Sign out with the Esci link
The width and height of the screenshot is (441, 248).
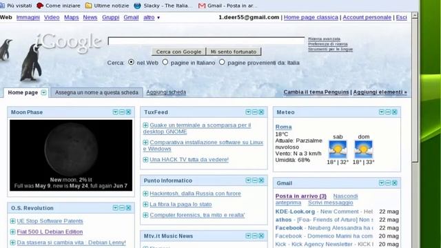(x=401, y=17)
